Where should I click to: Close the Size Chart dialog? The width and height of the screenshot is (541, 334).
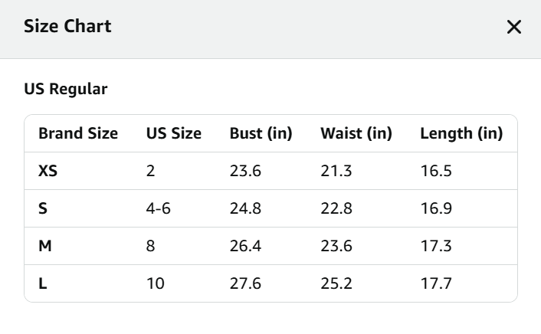click(x=514, y=28)
